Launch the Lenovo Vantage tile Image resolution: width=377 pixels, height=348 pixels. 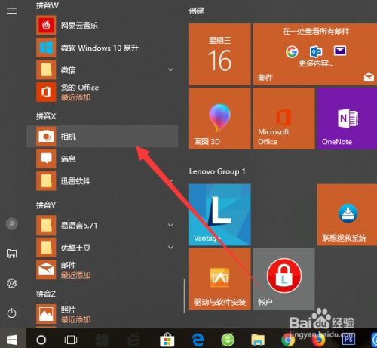(219, 214)
